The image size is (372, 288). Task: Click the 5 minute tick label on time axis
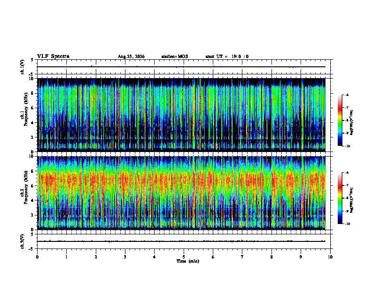coord(184,257)
